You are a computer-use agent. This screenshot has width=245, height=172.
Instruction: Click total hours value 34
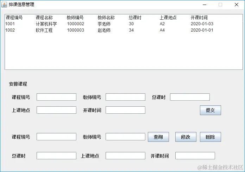tap(131, 30)
